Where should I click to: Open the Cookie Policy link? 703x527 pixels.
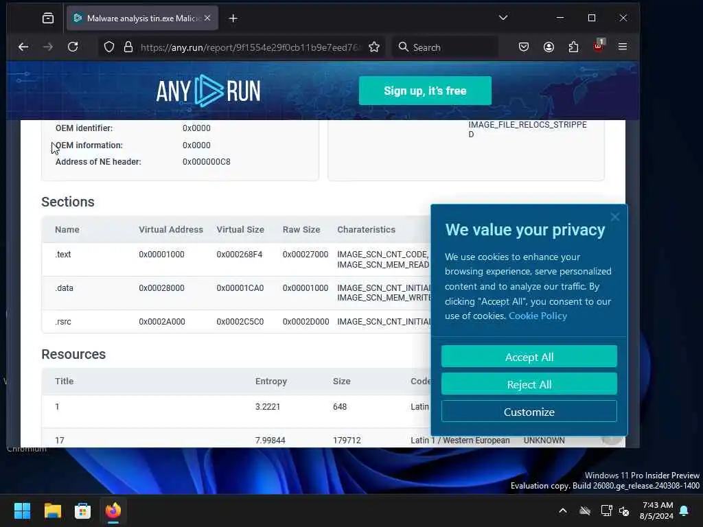point(538,316)
